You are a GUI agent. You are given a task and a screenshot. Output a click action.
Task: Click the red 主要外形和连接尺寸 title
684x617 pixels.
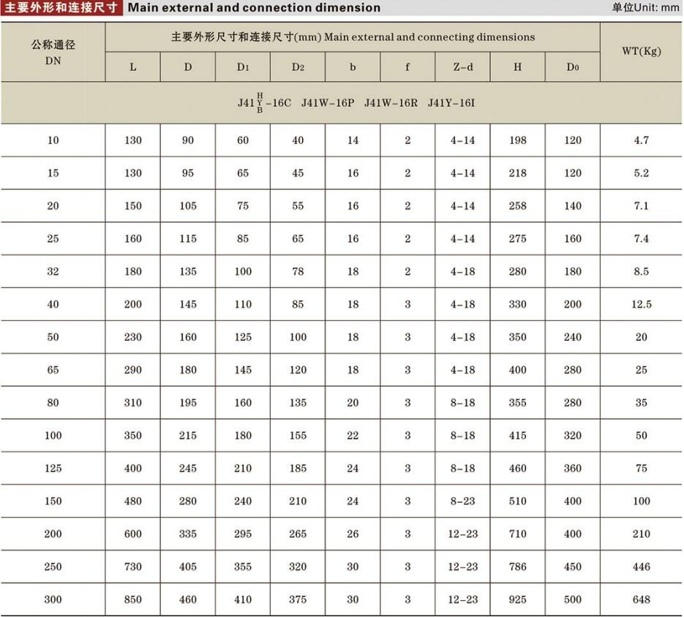(x=59, y=7)
